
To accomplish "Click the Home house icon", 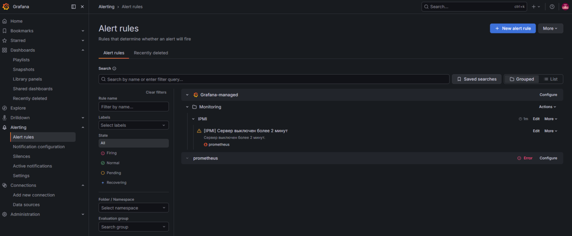I will pyautogui.click(x=5, y=21).
